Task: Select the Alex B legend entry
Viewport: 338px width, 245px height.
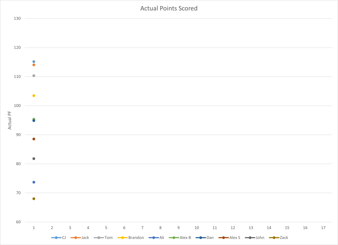Action: 181,238
